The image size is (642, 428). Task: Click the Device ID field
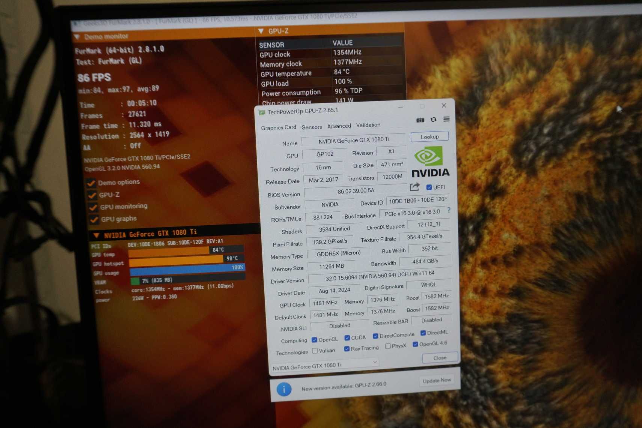tap(417, 200)
